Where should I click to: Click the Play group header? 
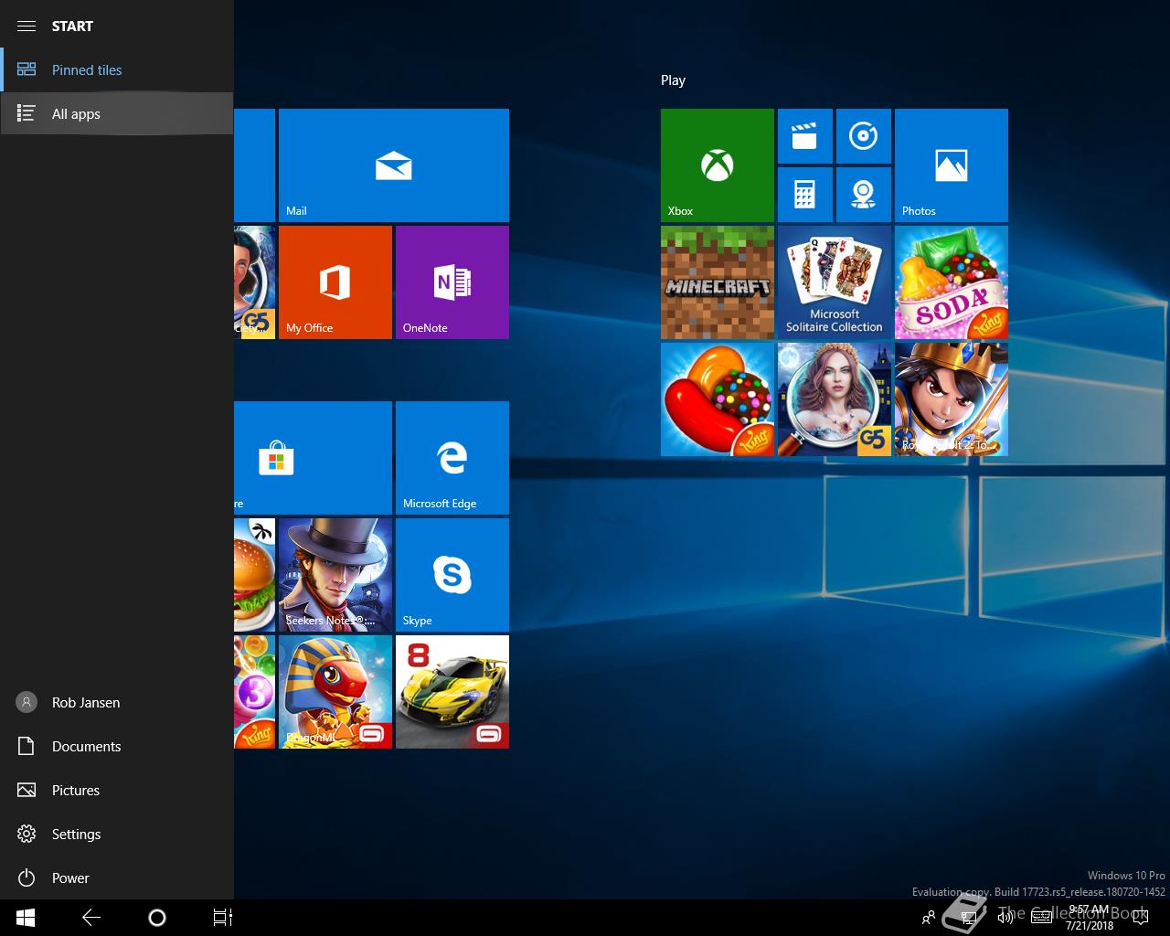click(673, 80)
